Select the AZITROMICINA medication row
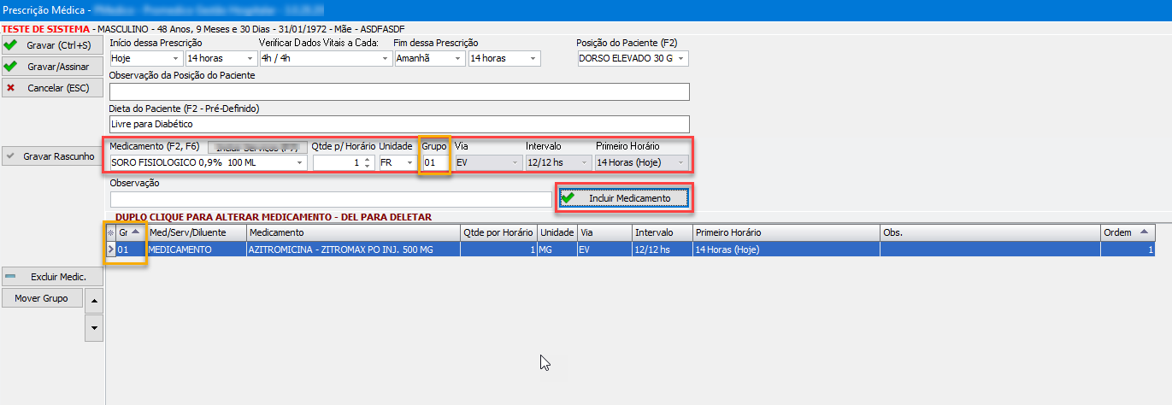1172x405 pixels. (351, 249)
